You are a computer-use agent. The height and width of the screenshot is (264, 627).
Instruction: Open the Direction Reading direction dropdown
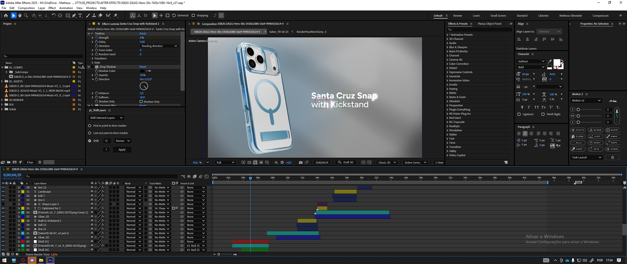point(159,46)
